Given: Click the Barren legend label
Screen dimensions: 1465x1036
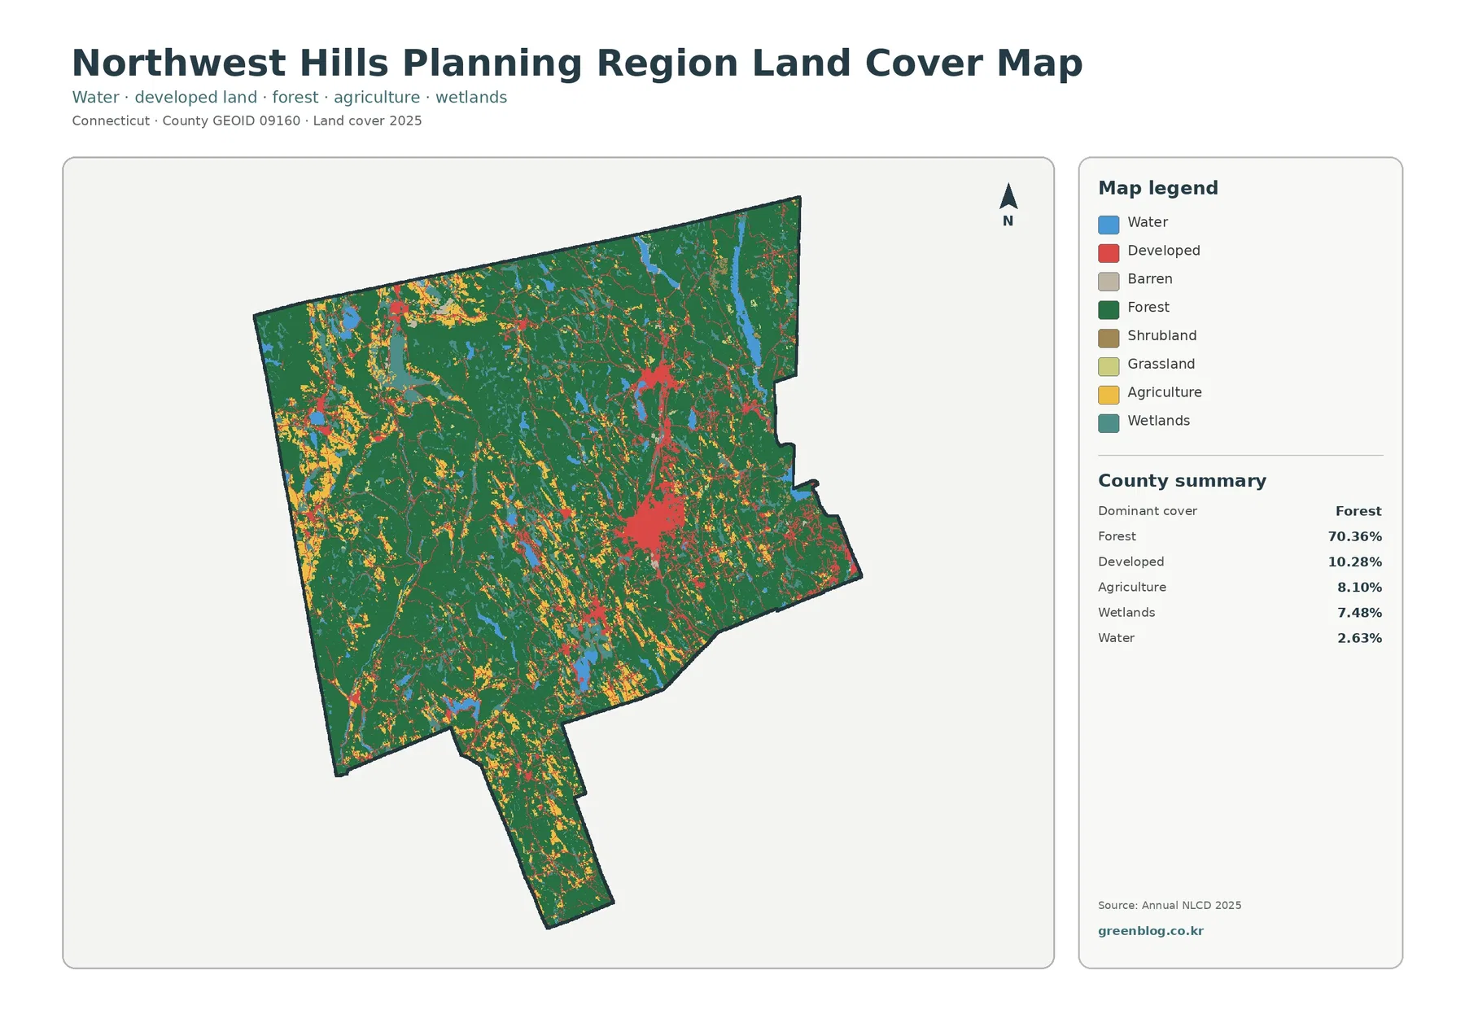Looking at the screenshot, I should (1150, 279).
